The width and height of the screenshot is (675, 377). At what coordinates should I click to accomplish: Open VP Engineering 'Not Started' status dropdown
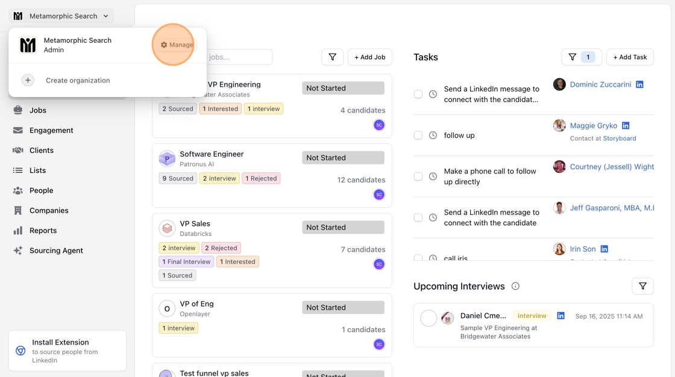343,88
